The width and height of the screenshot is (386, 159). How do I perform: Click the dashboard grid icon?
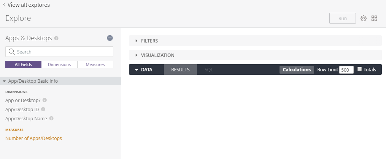coord(374,18)
